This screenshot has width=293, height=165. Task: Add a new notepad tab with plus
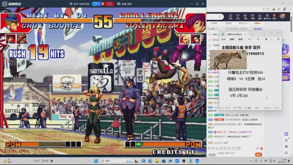(x=252, y=34)
